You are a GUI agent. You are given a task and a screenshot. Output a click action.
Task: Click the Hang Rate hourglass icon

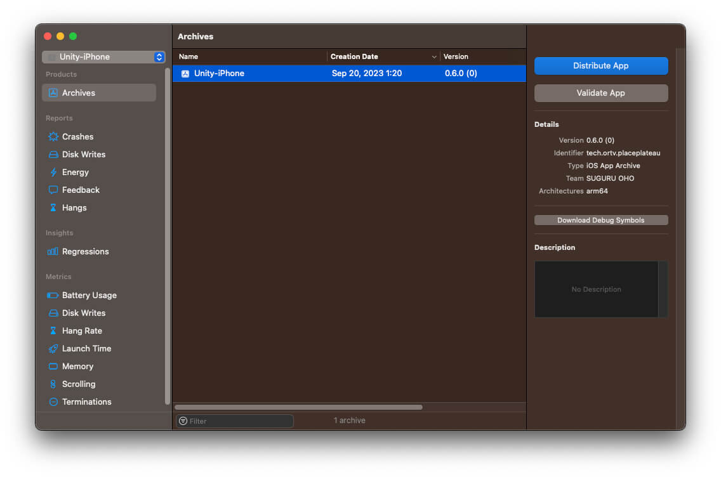(53, 331)
